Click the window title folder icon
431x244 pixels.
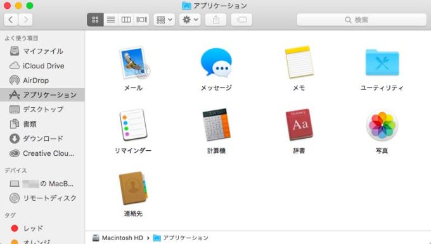186,6
